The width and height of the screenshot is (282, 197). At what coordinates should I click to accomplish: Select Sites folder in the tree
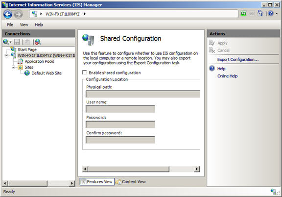pyautogui.click(x=29, y=67)
